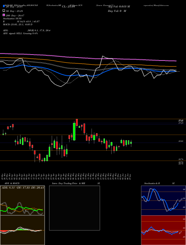Click the 'ADX: 8.11 +DY: 17.35 -DY: 20.41' header
The width and height of the screenshot is (186, 245).
(x=22, y=187)
